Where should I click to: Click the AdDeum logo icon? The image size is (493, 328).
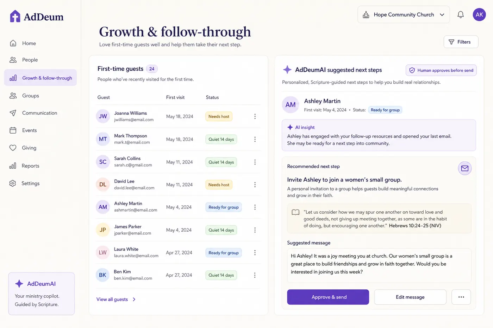click(x=15, y=16)
